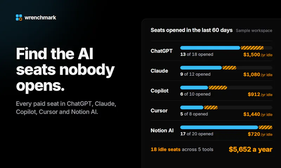Click the '18 idle seats' summary text
Viewport: 281px width, 168px height.
(x=165, y=149)
